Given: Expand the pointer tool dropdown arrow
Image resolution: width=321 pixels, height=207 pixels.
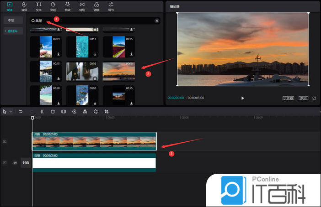Looking at the screenshot, I should 11,111.
